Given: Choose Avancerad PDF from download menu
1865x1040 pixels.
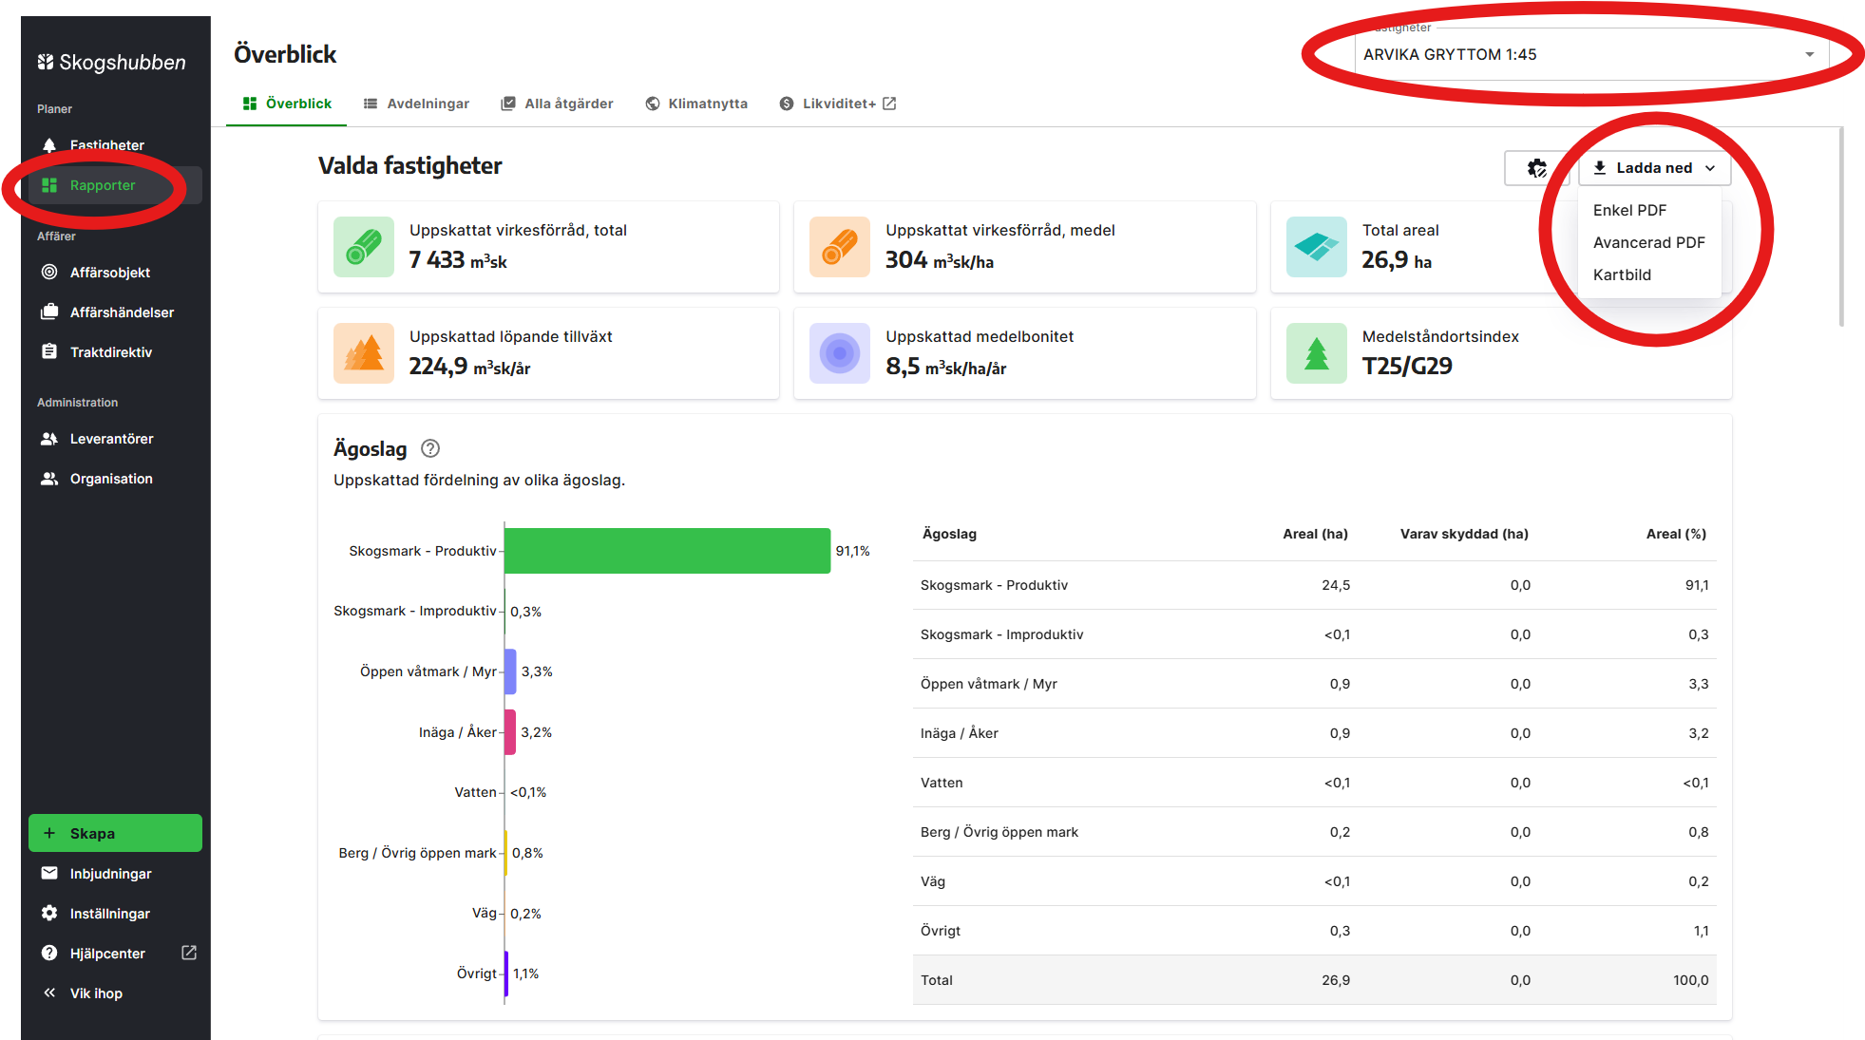Looking at the screenshot, I should 1648,242.
